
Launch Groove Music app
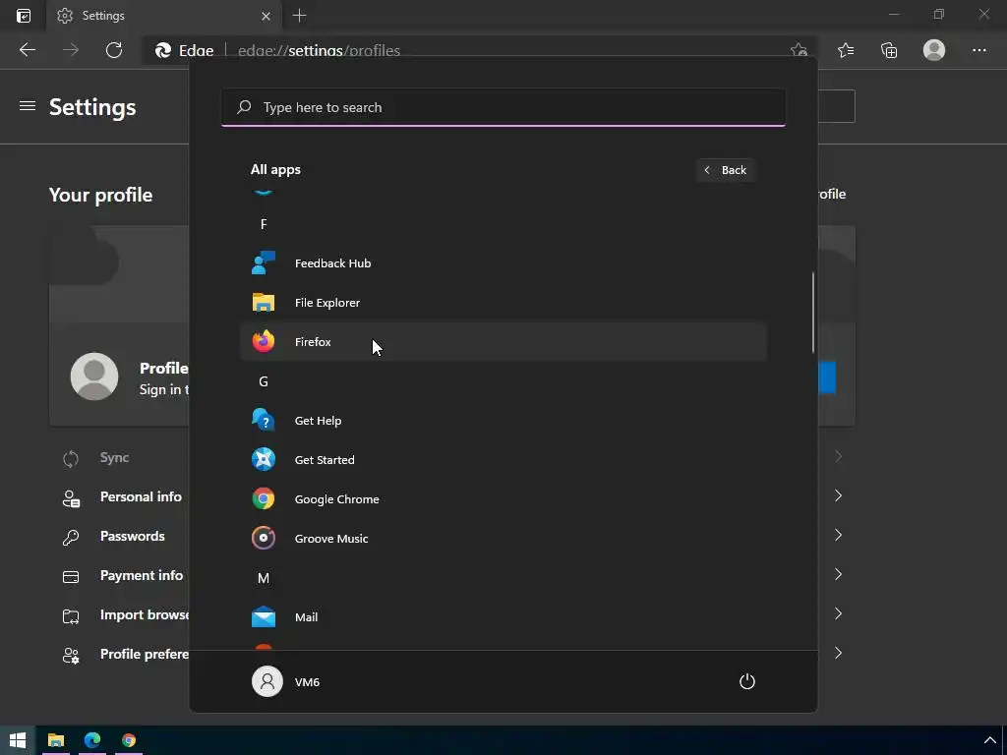pyautogui.click(x=503, y=538)
